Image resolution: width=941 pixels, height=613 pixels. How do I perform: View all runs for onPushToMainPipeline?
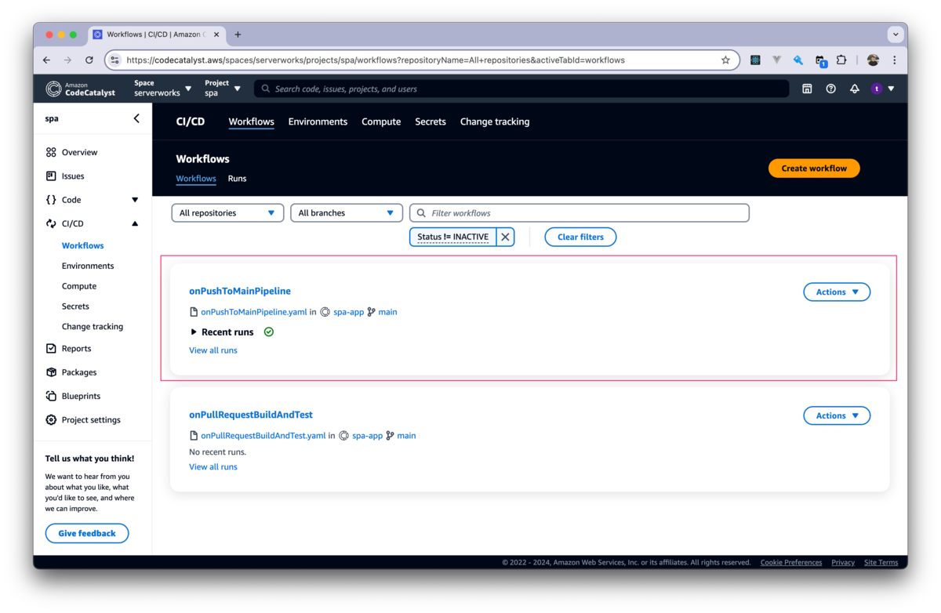[x=213, y=350]
